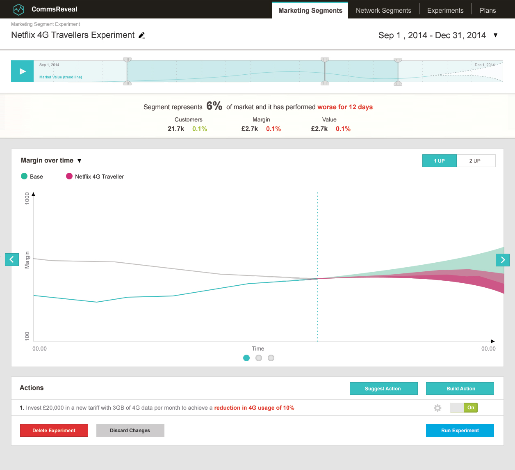Open the date range dropdown arrow
Image resolution: width=515 pixels, height=470 pixels.
(x=495, y=35)
